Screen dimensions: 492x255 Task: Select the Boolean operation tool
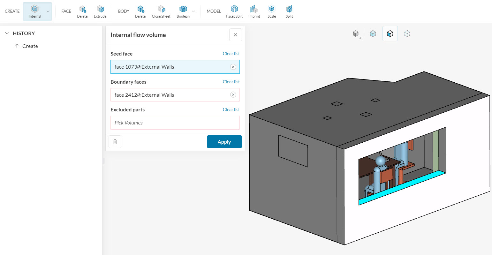183,11
